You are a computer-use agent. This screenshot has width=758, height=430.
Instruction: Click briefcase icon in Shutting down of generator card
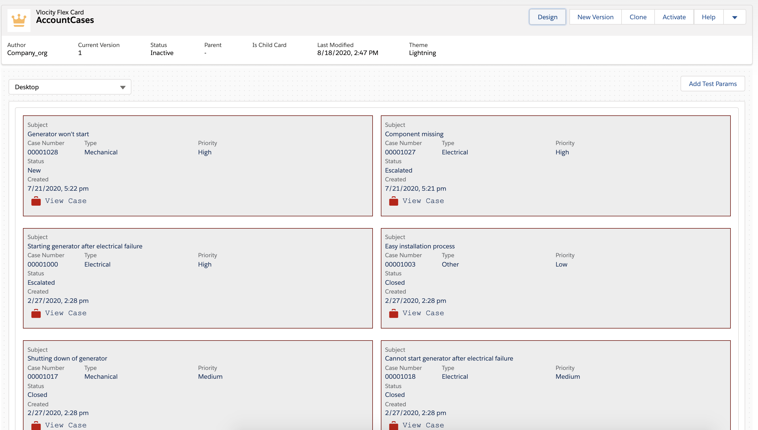[36, 425]
